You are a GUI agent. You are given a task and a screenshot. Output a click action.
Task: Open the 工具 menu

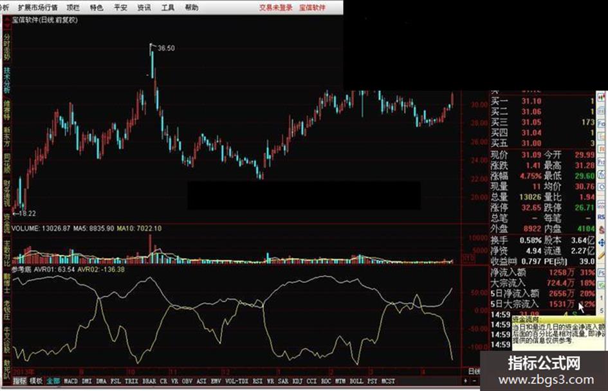point(167,7)
